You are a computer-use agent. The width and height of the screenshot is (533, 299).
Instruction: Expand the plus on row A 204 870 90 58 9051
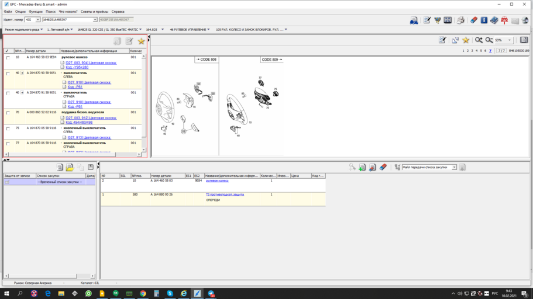coord(22,73)
